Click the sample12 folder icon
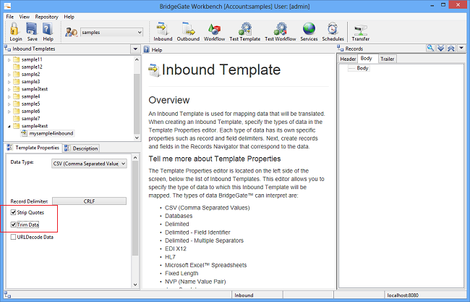The height and width of the screenshot is (302, 470). (x=17, y=67)
